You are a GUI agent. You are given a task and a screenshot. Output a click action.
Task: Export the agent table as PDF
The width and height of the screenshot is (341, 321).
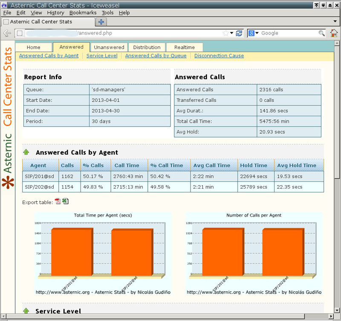coord(58,202)
